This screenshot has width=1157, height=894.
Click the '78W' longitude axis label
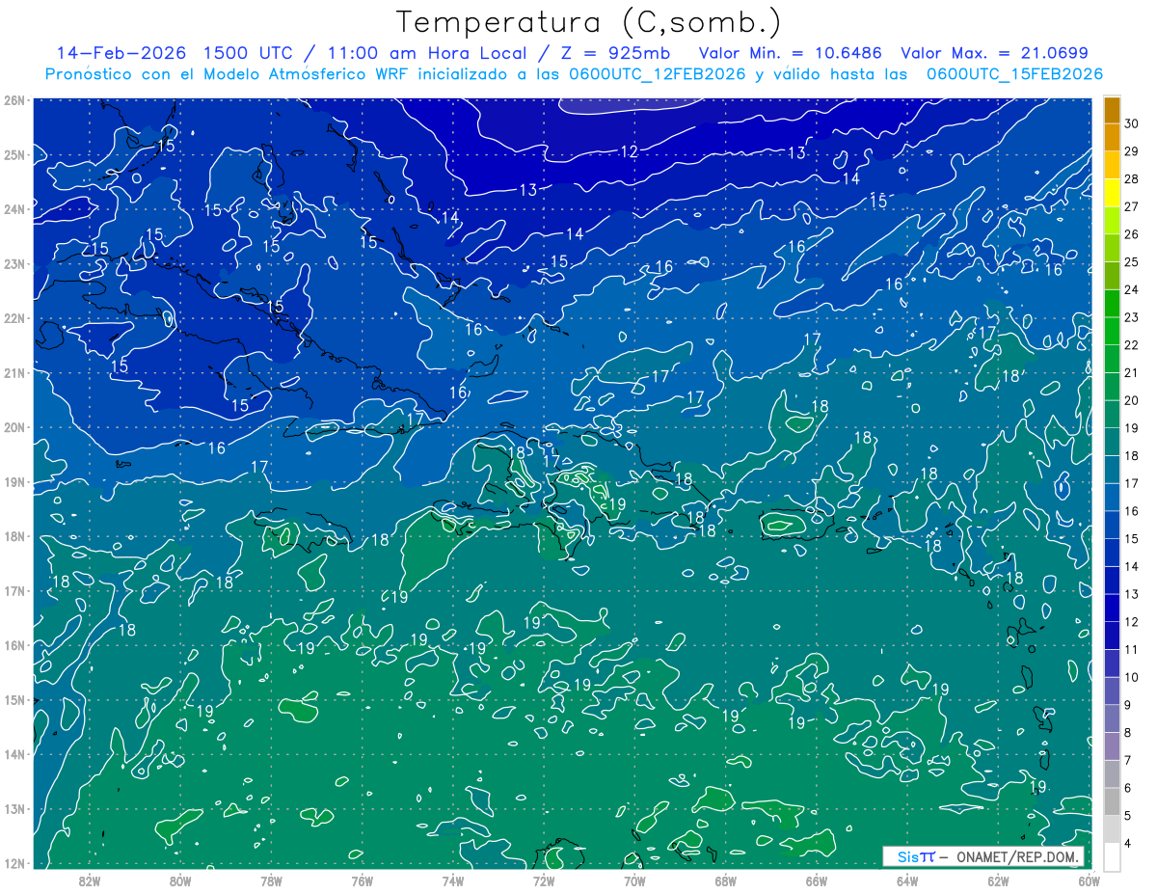point(271,880)
